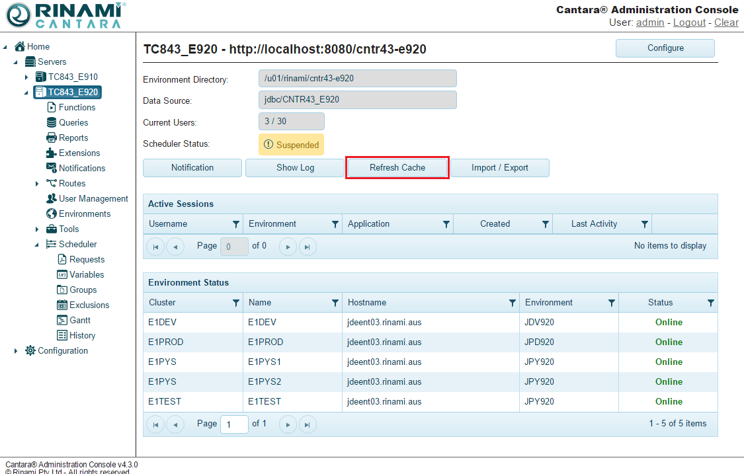Expand the Routes tree node
This screenshot has width=744, height=474.
37,184
